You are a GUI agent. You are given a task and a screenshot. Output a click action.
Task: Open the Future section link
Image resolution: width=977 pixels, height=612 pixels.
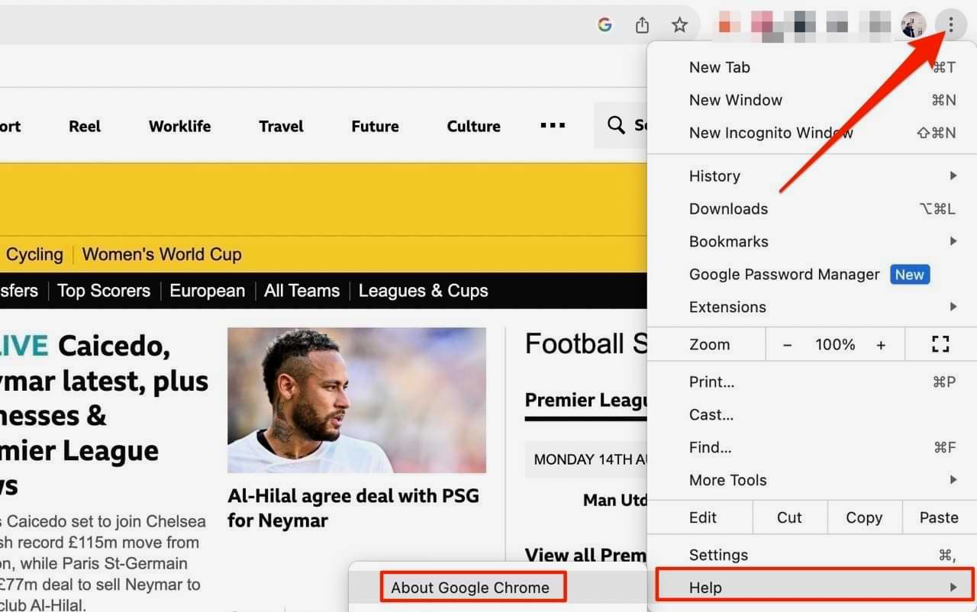point(375,126)
